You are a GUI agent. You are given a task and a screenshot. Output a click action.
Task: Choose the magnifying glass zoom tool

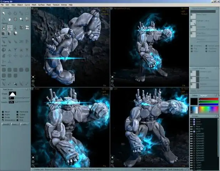21,19
